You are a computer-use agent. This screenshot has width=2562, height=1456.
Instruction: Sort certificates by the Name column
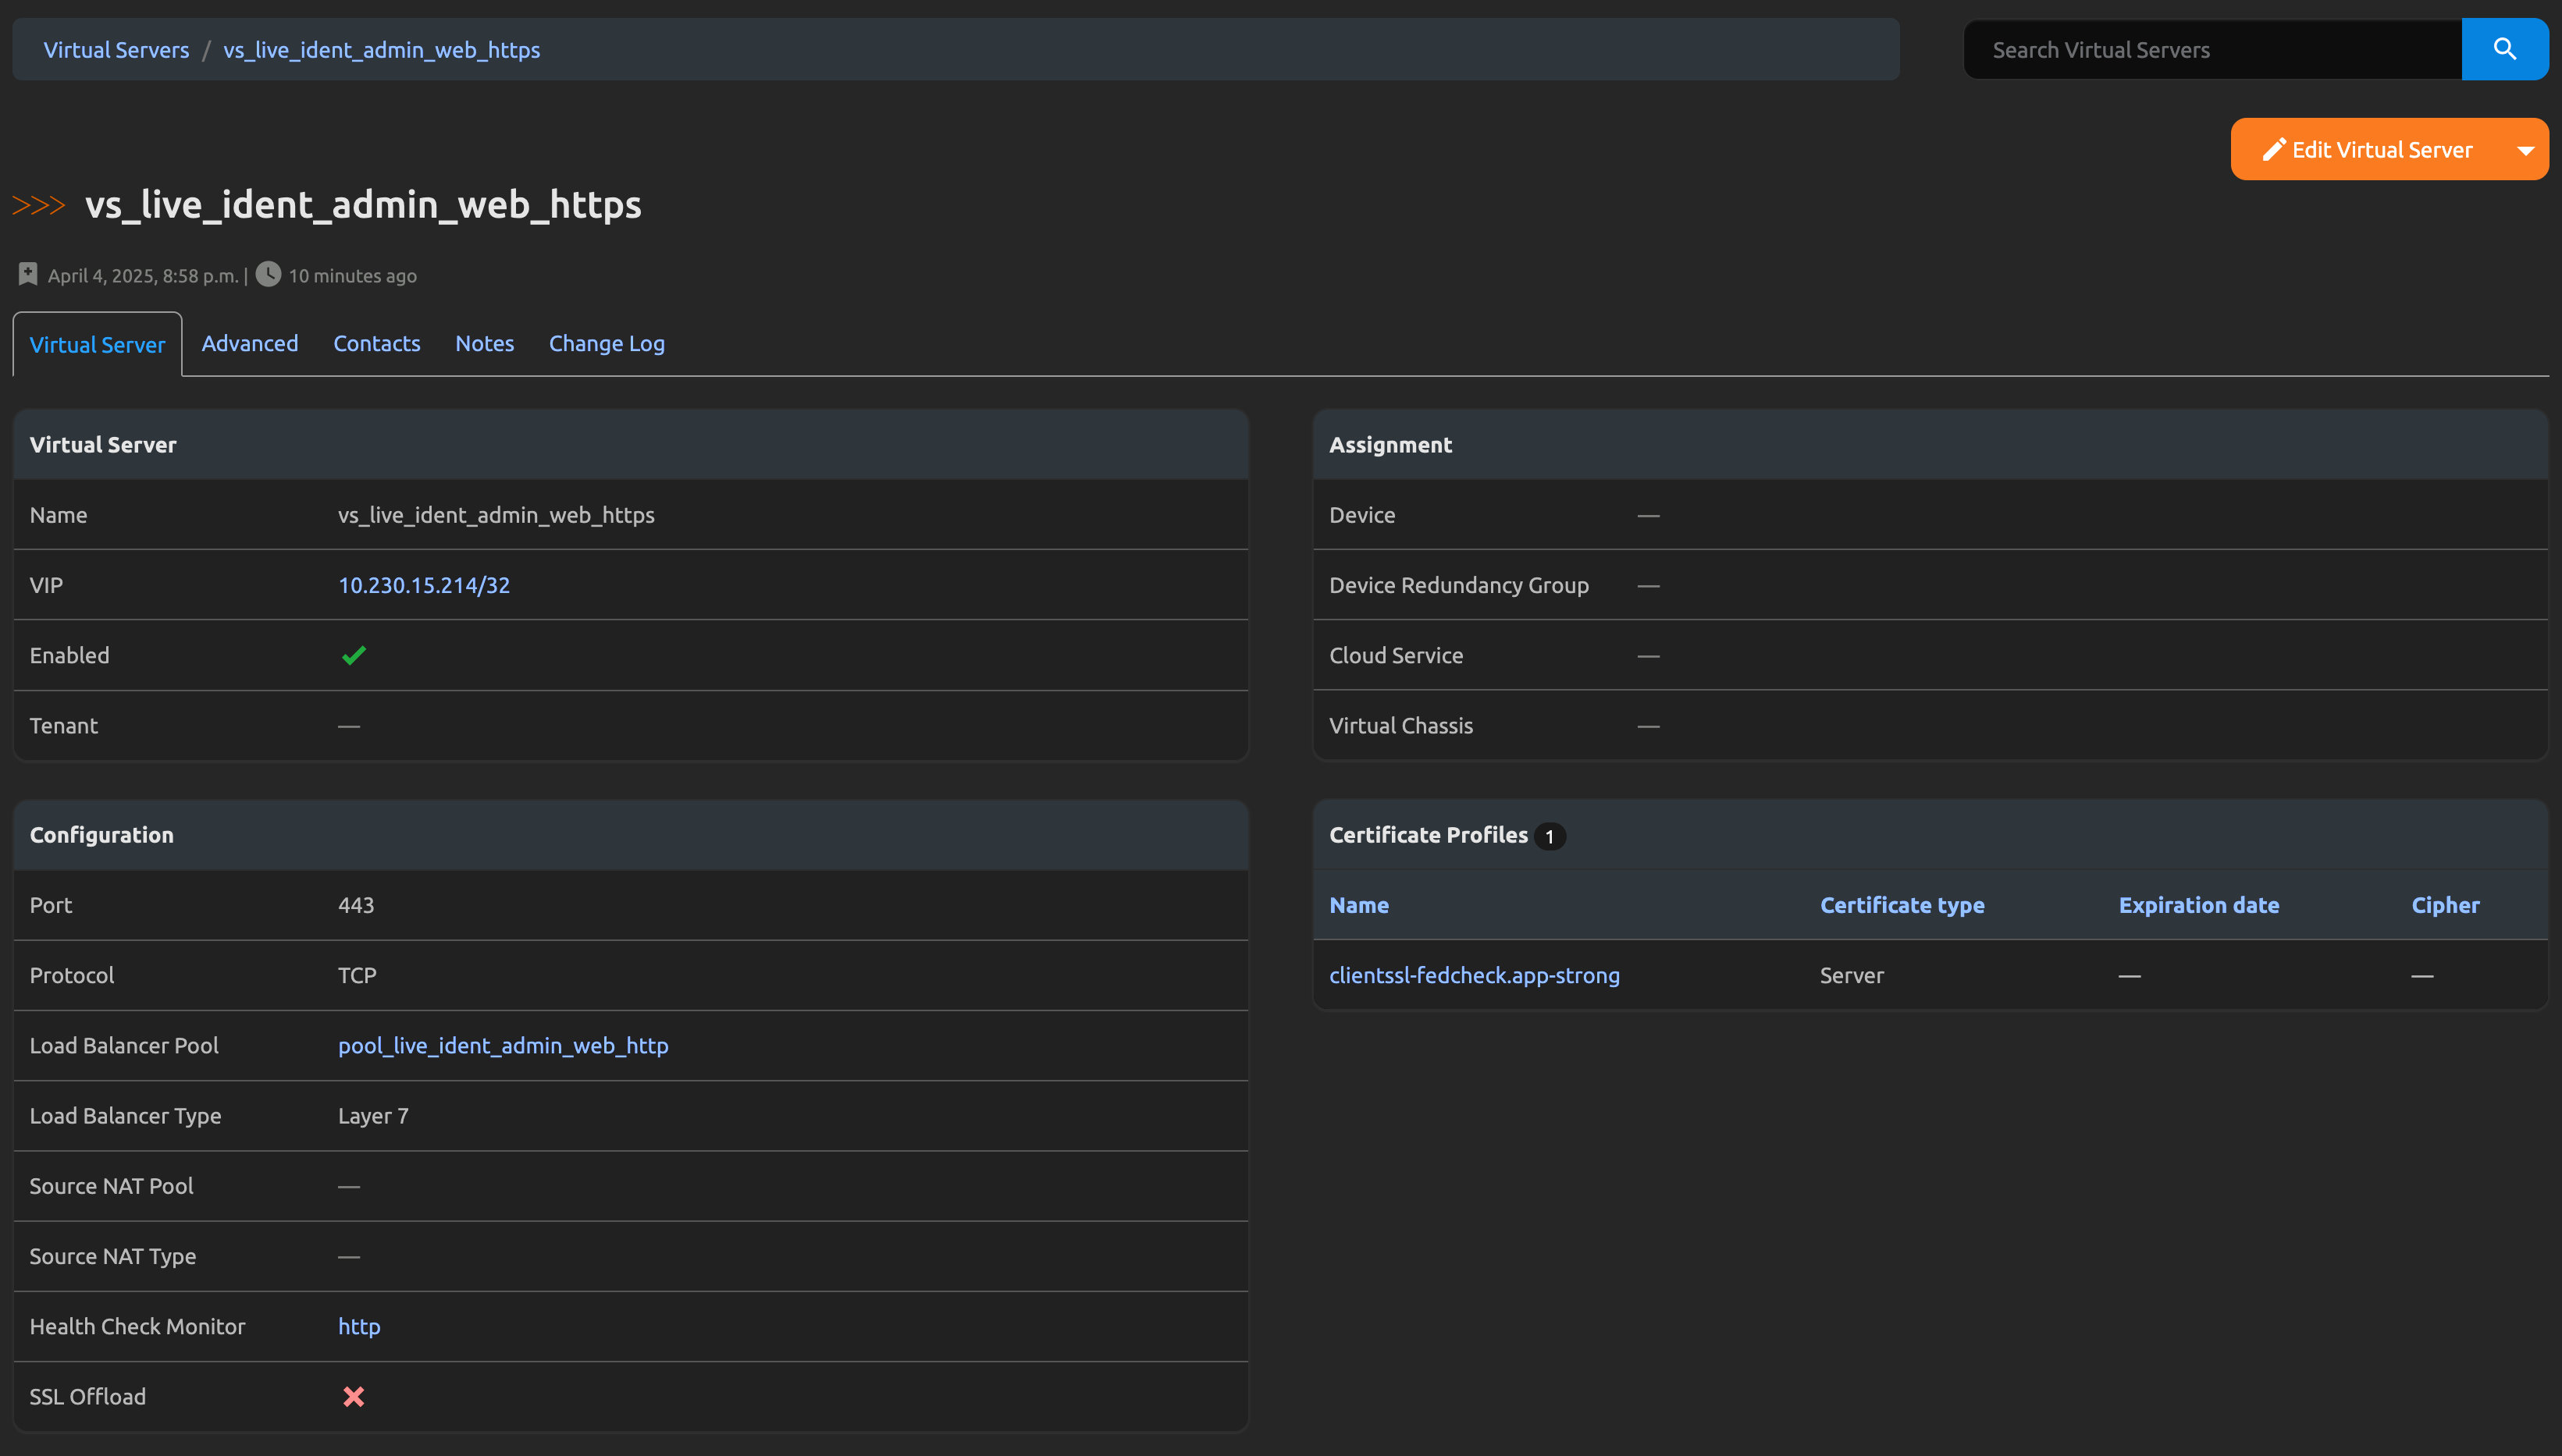(1358, 905)
